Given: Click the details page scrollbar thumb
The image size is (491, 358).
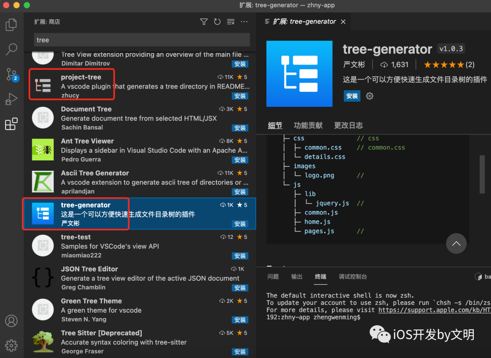Looking at the screenshot, I should click(482, 174).
